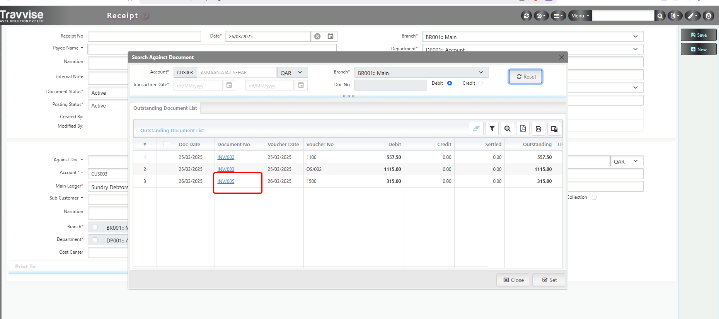
Task: Open calendar for Transaction Date from
Action: (229, 85)
